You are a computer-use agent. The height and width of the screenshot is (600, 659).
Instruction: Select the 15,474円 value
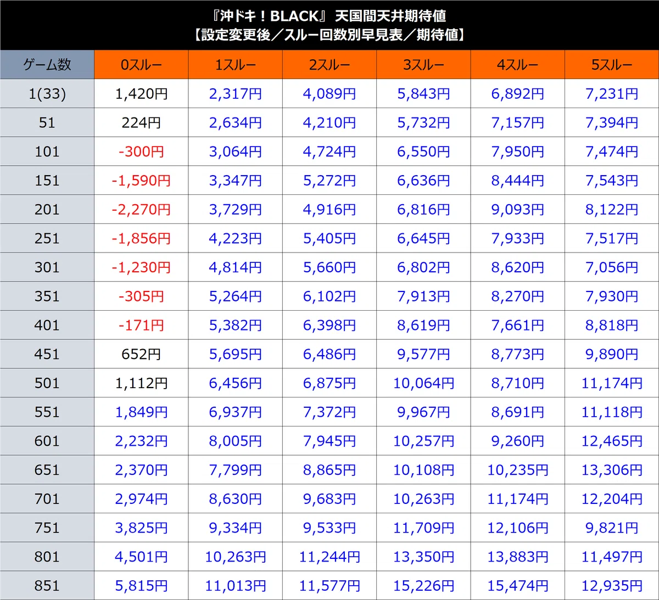tap(518, 586)
